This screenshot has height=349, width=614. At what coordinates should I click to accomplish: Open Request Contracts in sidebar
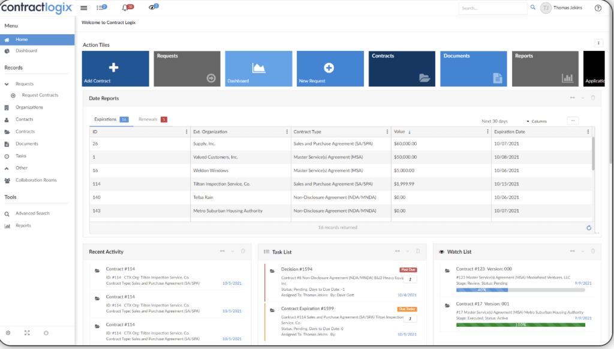(x=40, y=95)
